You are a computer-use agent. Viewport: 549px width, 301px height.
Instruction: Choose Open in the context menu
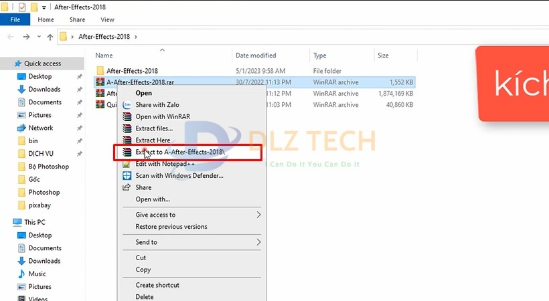tap(143, 93)
